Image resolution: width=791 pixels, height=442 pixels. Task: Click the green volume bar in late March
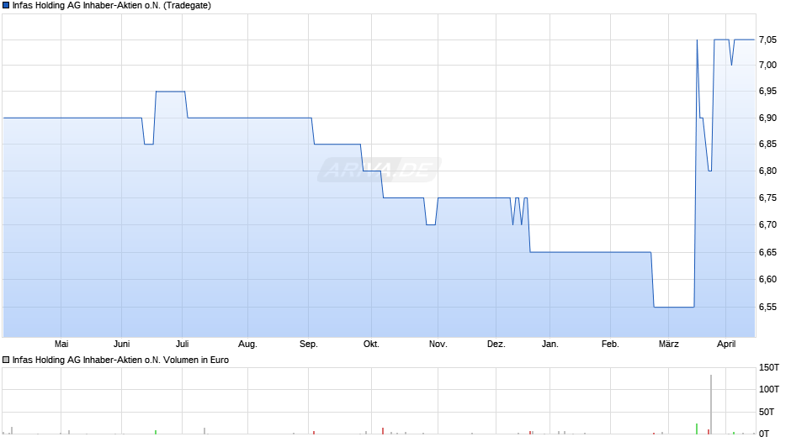tap(697, 429)
